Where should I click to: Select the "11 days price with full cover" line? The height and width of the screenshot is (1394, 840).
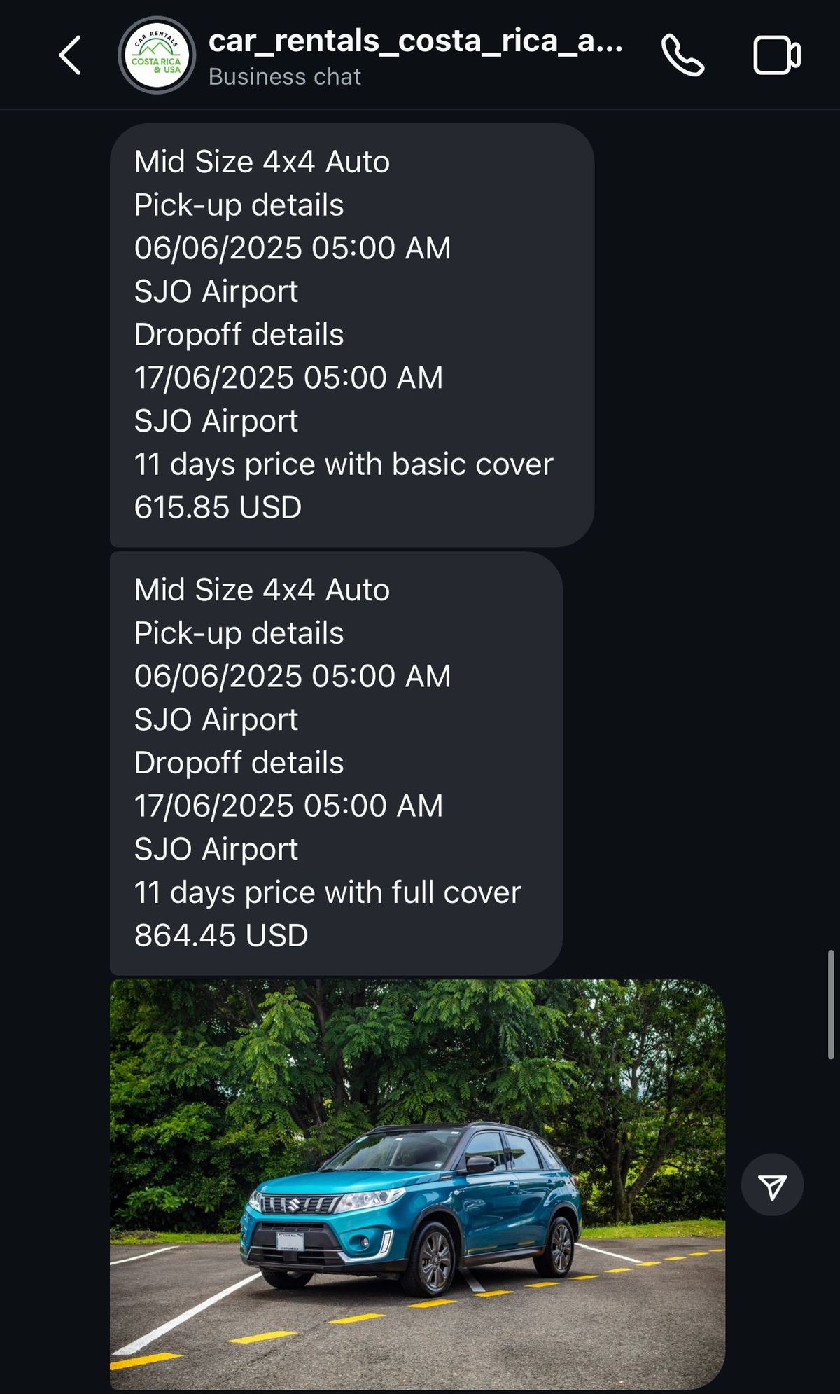(x=328, y=892)
